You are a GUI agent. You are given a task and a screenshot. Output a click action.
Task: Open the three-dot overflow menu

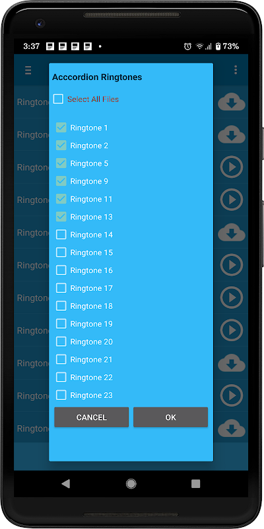[x=236, y=70]
